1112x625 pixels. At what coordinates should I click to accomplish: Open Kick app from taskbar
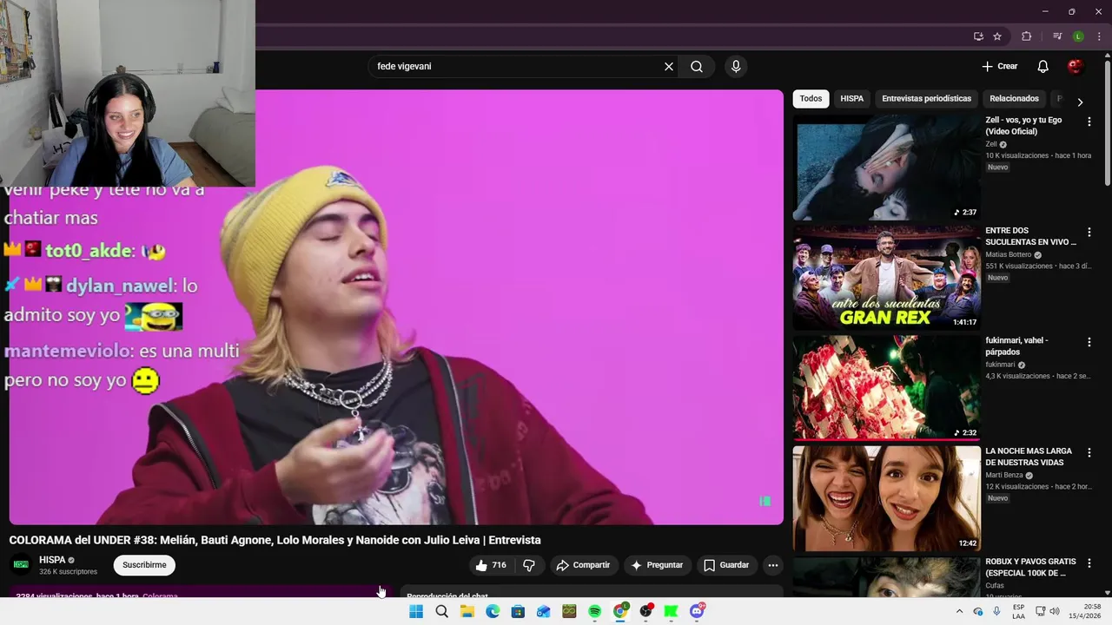tap(671, 611)
